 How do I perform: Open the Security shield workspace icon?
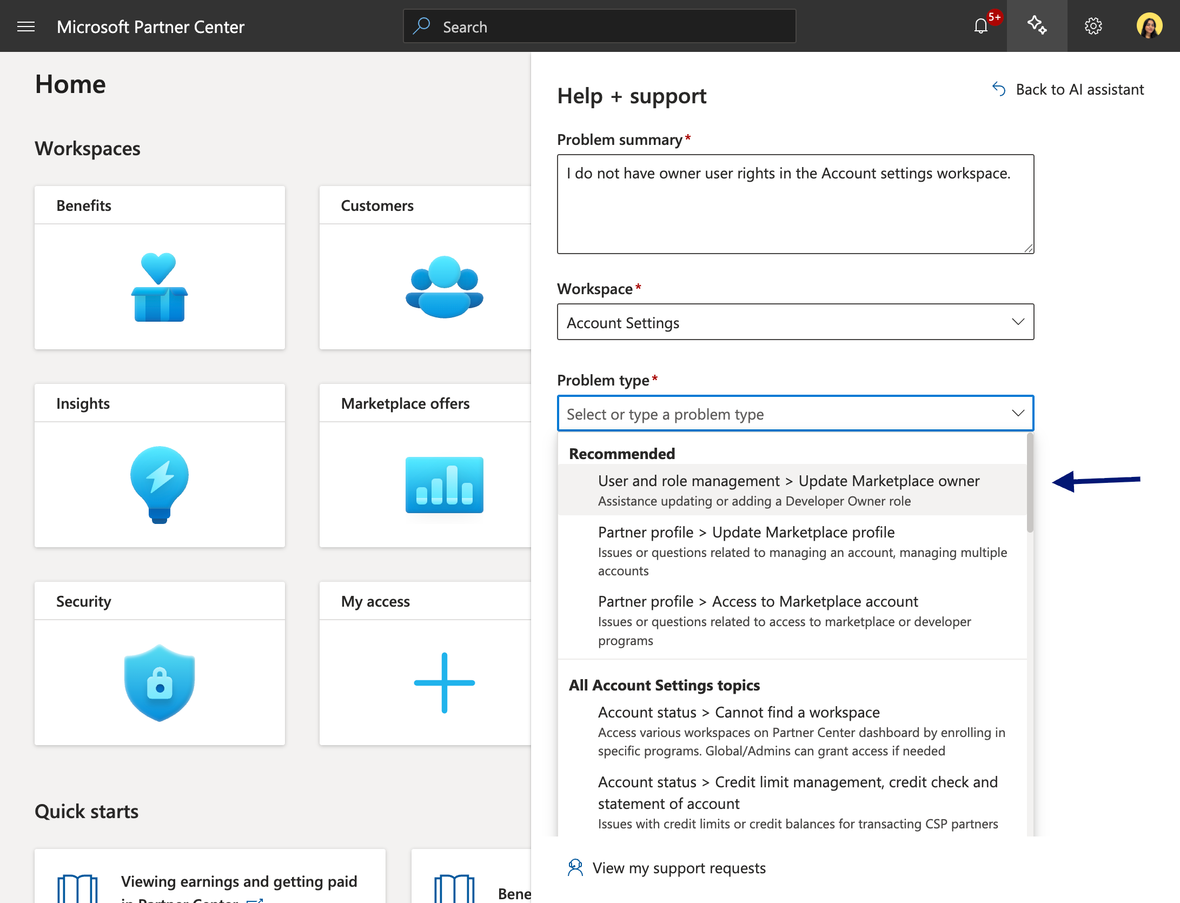[160, 682]
